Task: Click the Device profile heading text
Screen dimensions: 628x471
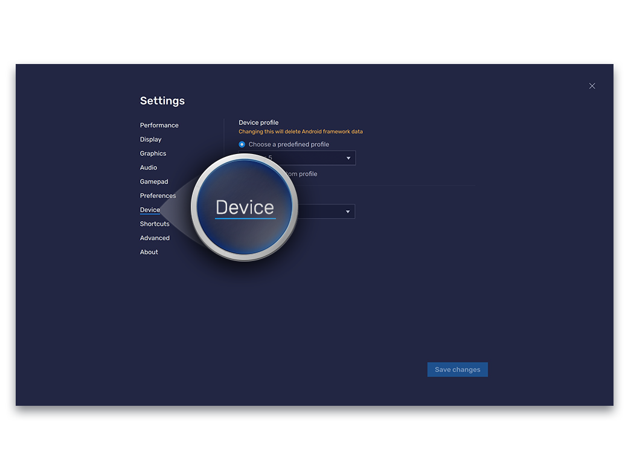Action: (258, 123)
